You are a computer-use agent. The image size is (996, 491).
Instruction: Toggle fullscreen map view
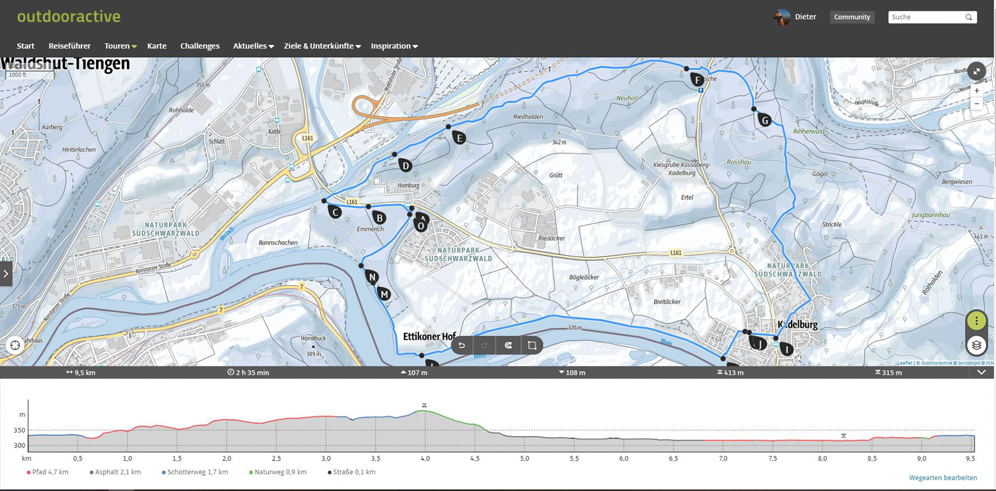(976, 71)
